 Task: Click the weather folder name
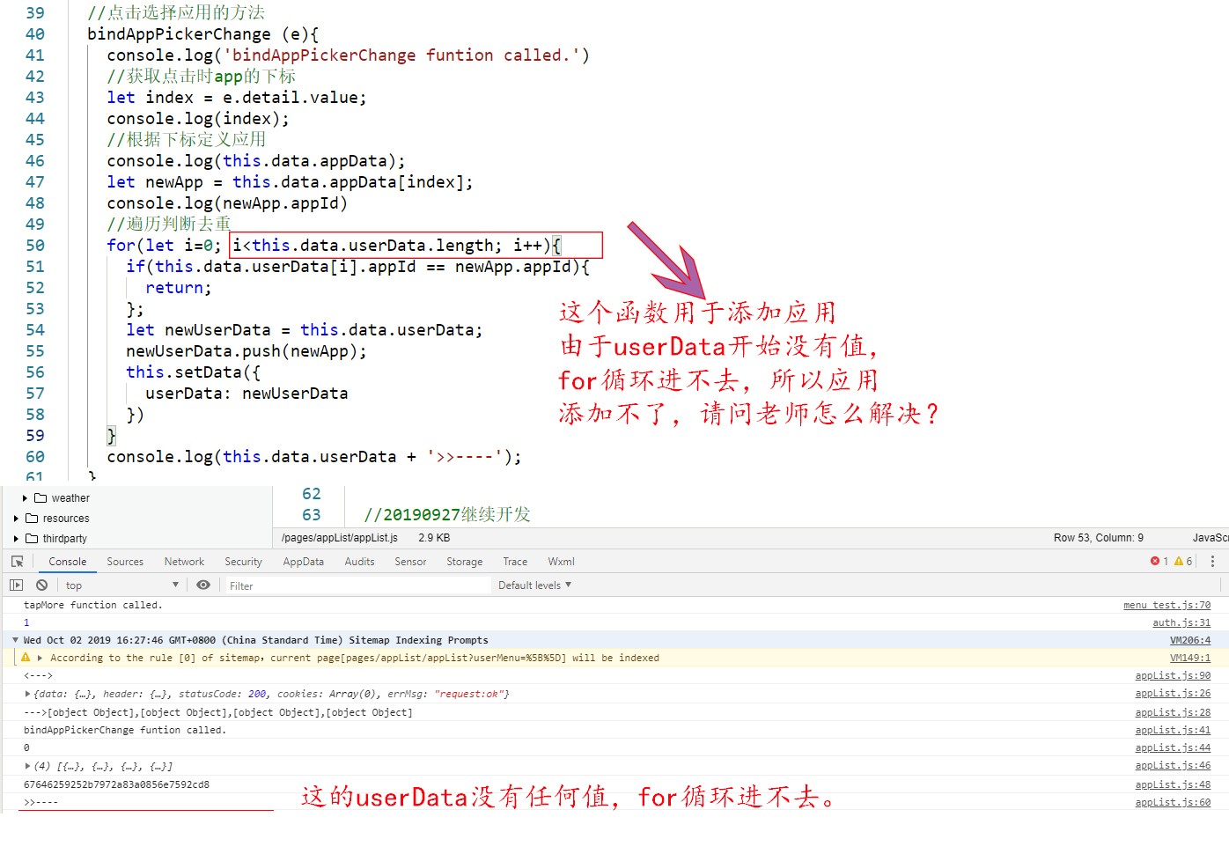[70, 497]
